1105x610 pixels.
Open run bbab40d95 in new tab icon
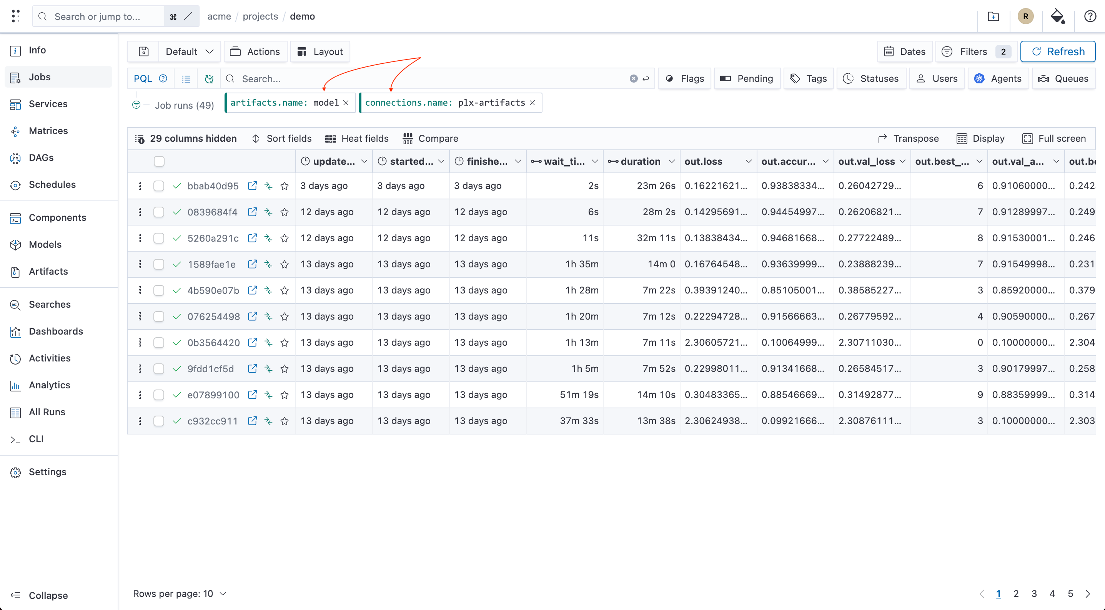(252, 186)
